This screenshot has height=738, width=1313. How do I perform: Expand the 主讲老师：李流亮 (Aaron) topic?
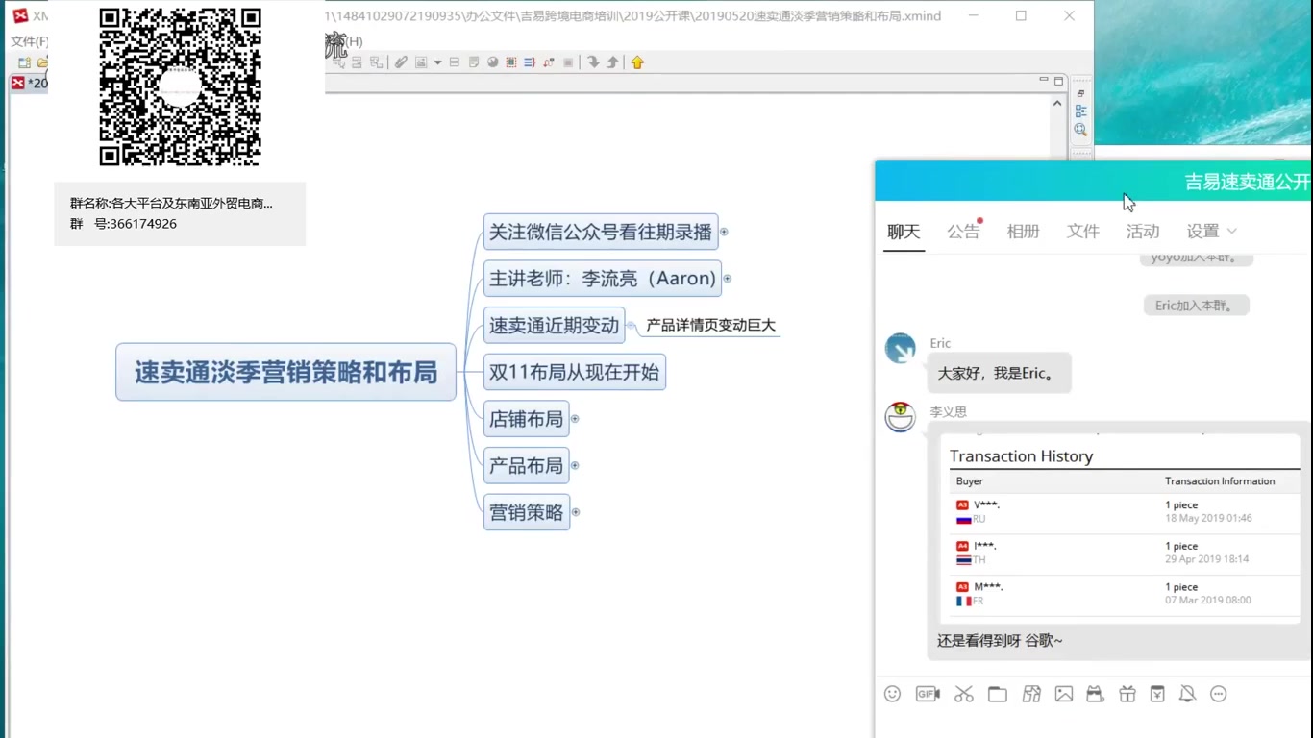coord(727,279)
